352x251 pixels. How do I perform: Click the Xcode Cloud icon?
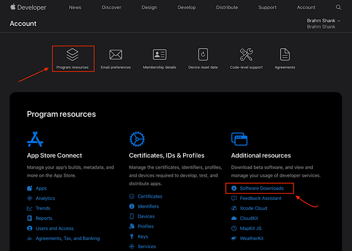tap(234, 208)
